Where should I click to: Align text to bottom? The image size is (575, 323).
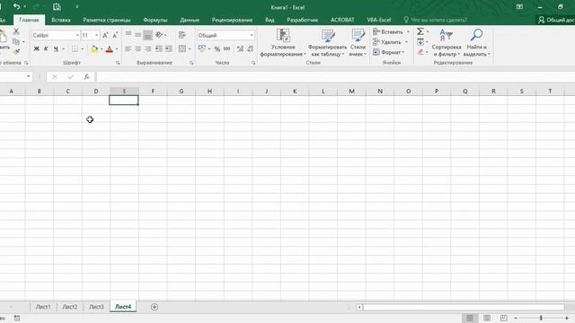(147, 35)
